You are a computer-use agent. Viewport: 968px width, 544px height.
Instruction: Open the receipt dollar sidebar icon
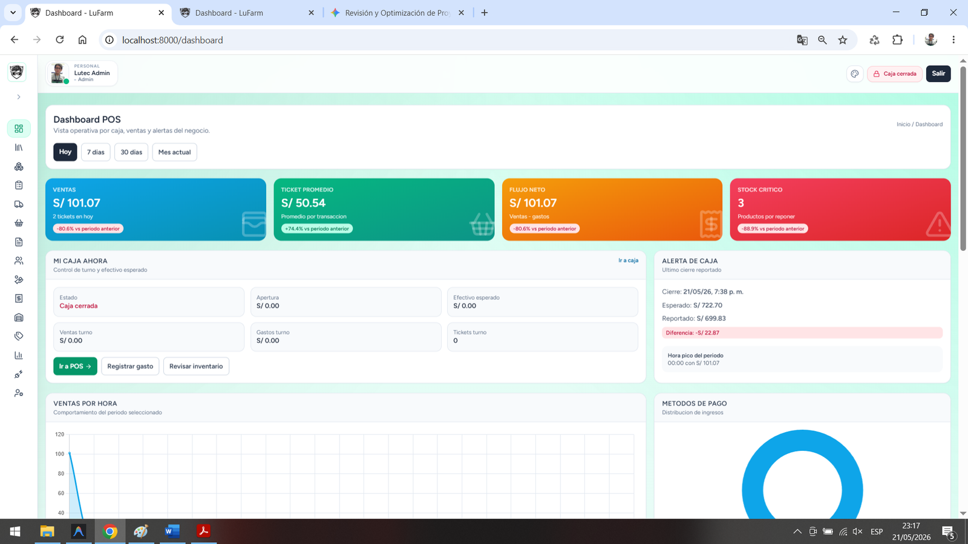pyautogui.click(x=19, y=299)
